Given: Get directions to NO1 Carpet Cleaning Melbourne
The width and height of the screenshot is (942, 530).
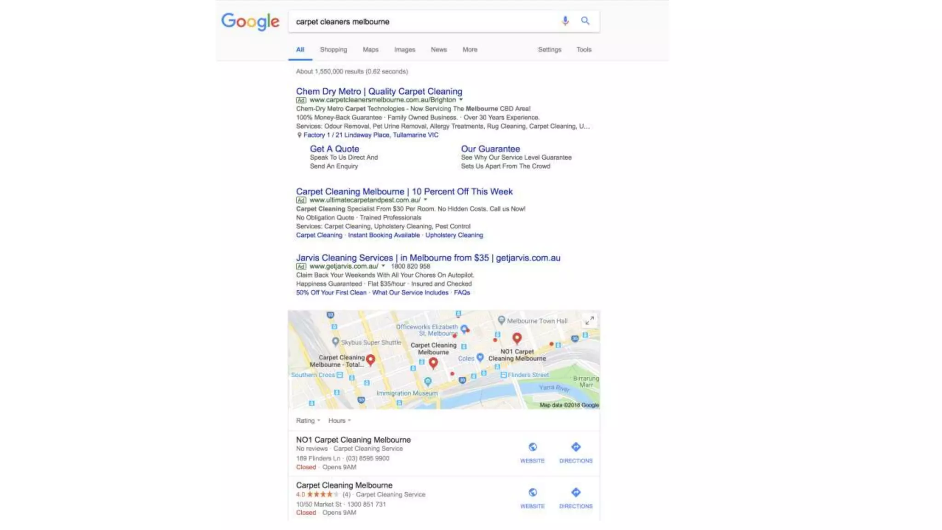Looking at the screenshot, I should pos(576,452).
